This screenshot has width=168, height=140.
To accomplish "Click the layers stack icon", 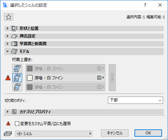I will click(8, 134).
